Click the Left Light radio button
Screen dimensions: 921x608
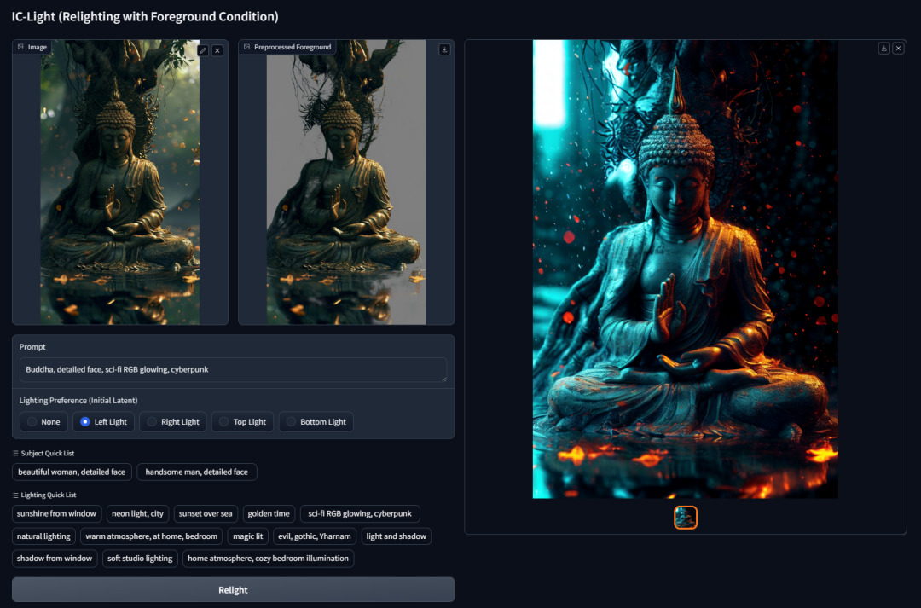pyautogui.click(x=103, y=422)
